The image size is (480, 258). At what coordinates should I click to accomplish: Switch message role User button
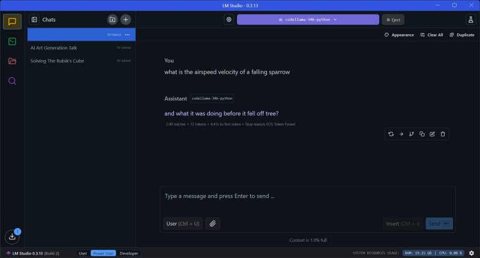[x=183, y=224]
